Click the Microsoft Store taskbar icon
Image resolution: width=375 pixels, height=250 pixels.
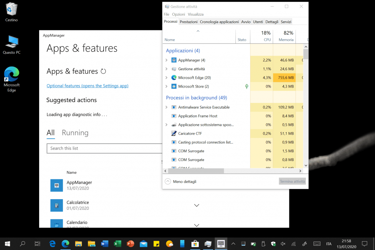coord(195,243)
